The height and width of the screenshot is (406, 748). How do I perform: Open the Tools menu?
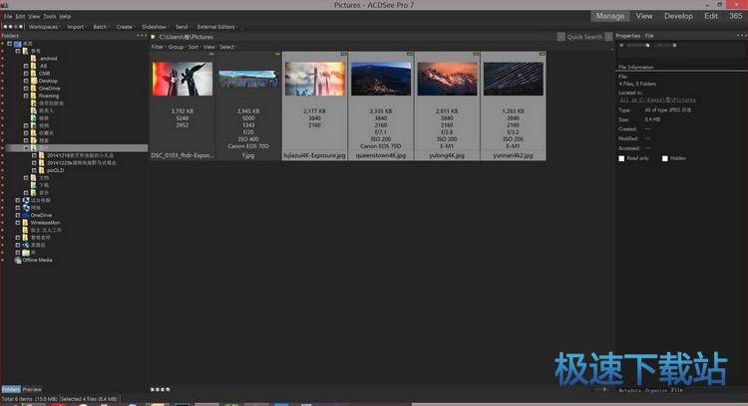49,17
